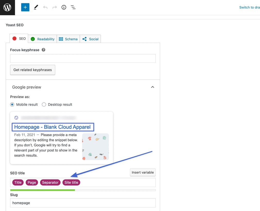
Task: Open the list view outline icon
Action: [x=73, y=7]
